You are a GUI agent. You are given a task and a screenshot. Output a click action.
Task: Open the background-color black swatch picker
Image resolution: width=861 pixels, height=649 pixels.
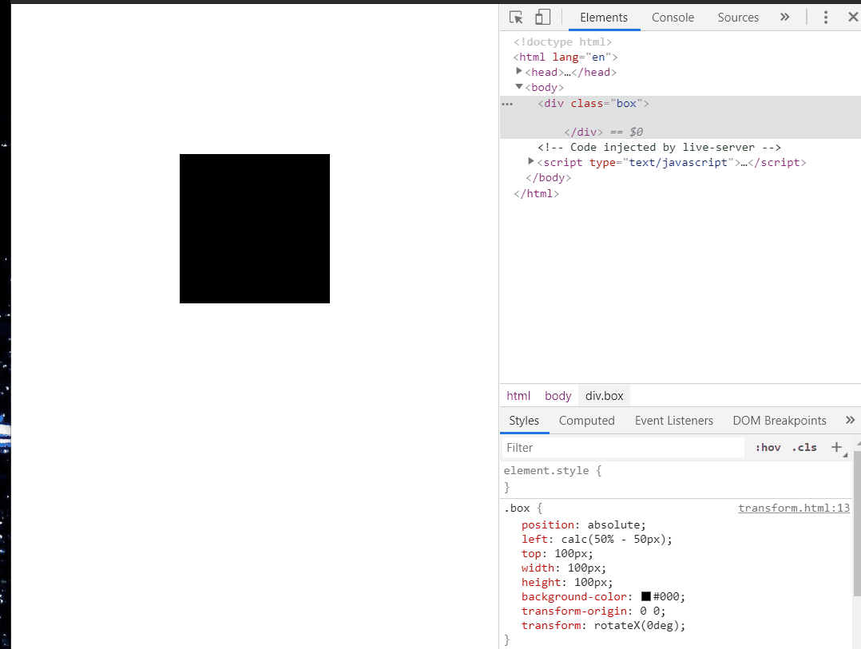click(x=646, y=597)
